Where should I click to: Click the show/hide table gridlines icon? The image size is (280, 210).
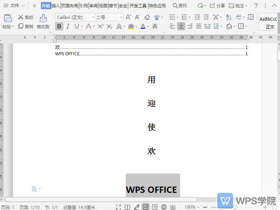click(x=251, y=17)
